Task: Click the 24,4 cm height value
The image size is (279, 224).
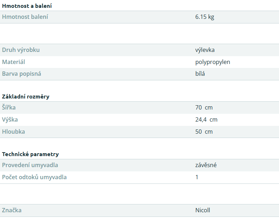Action: pyautogui.click(x=206, y=119)
